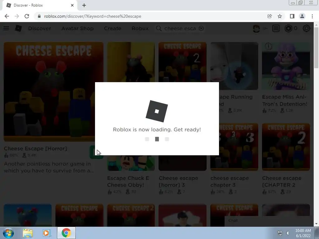
Task: Open the network tray icon
Action: [280, 233]
